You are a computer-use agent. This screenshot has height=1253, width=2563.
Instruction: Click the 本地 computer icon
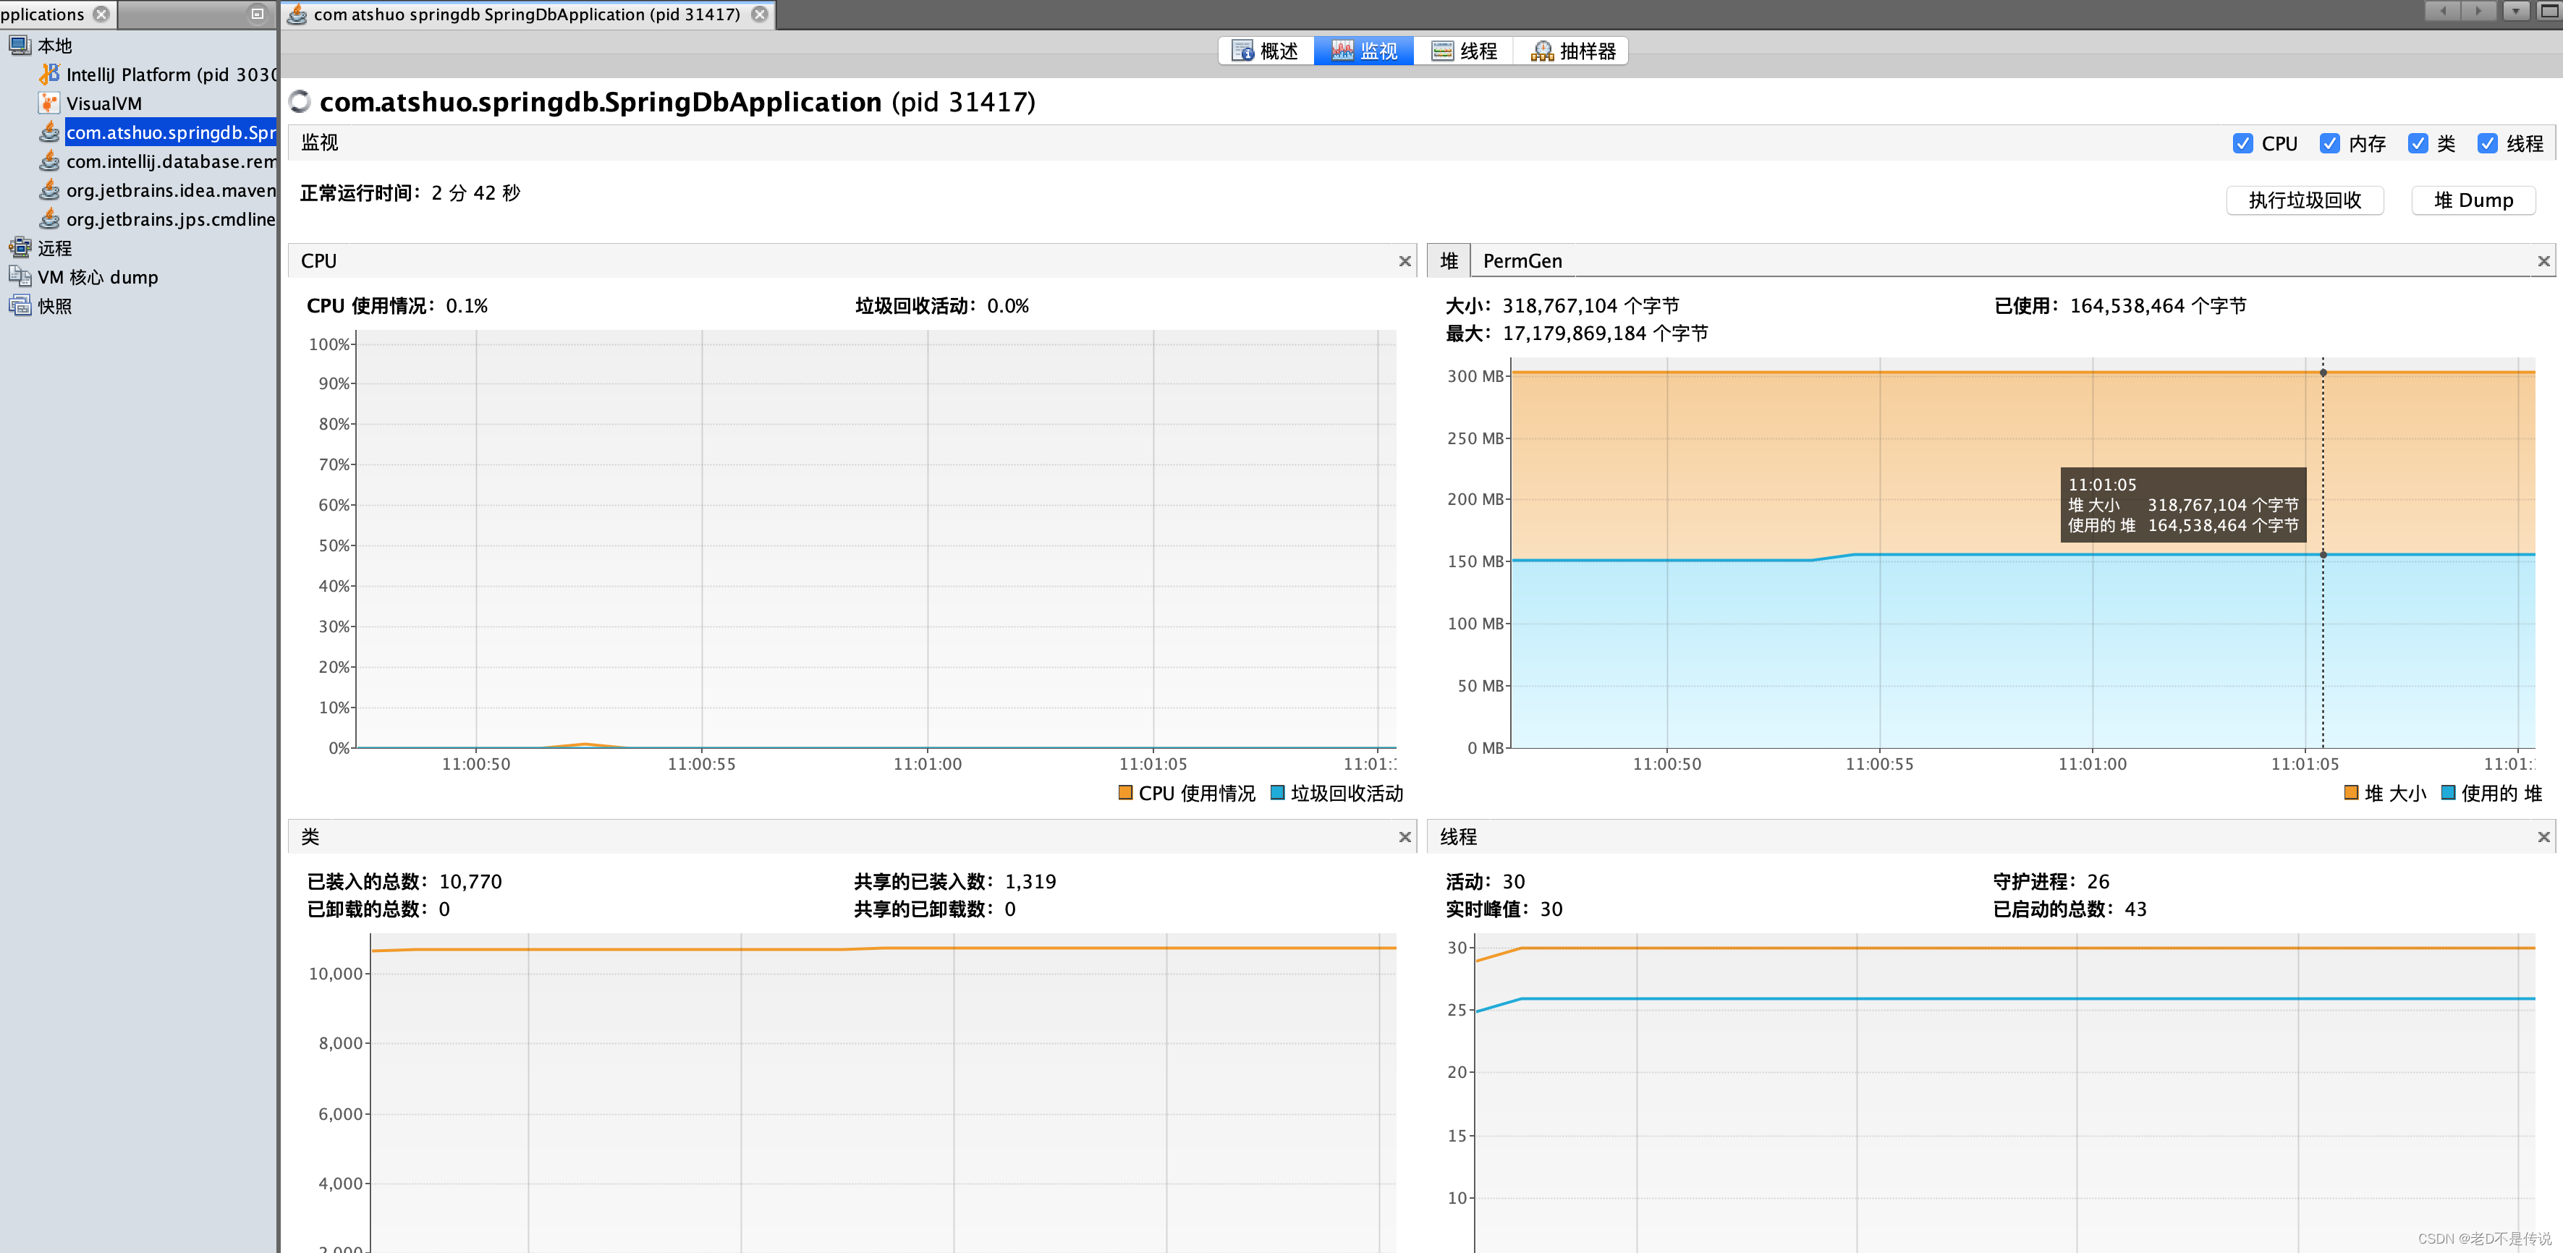click(x=19, y=45)
